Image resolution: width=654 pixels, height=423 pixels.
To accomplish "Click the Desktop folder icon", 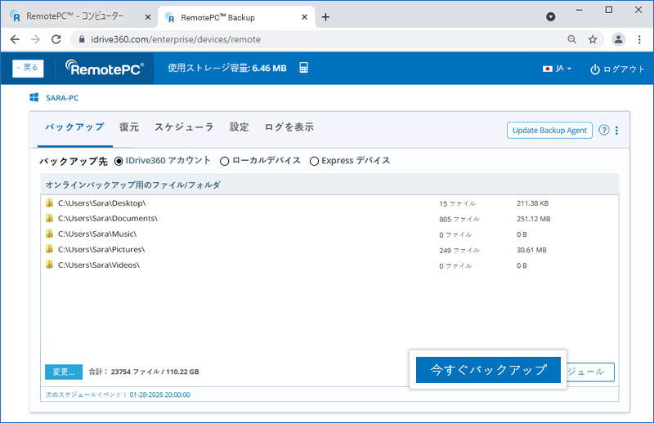I will [49, 203].
